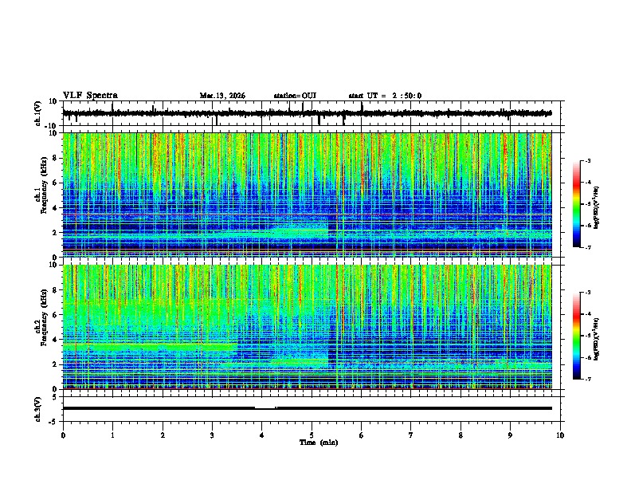The width and height of the screenshot is (631, 488).
Task: Click the ch.1 'Frequency (kHz)' axis label
Action: coord(44,185)
